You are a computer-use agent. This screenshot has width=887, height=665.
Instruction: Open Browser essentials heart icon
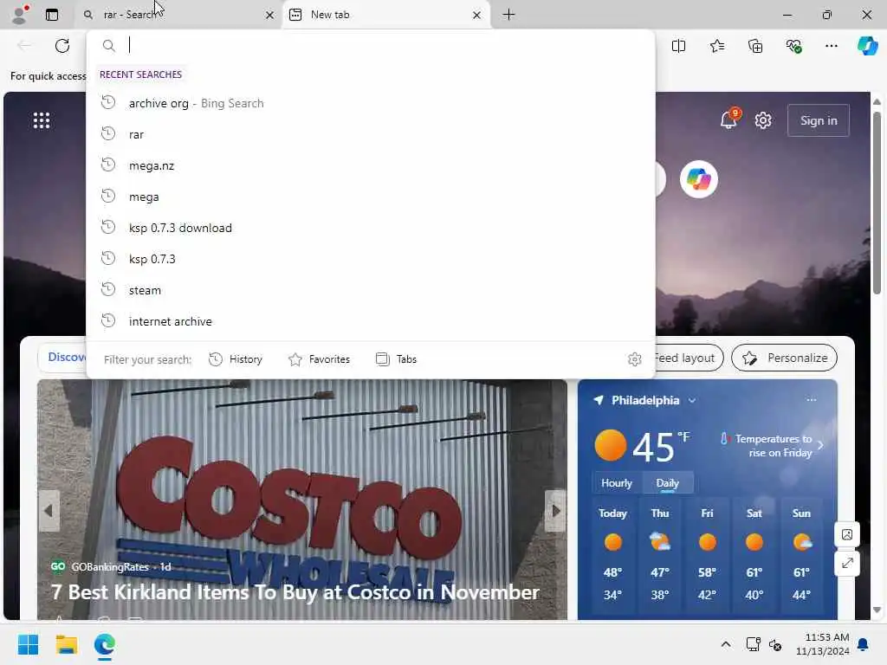(793, 46)
